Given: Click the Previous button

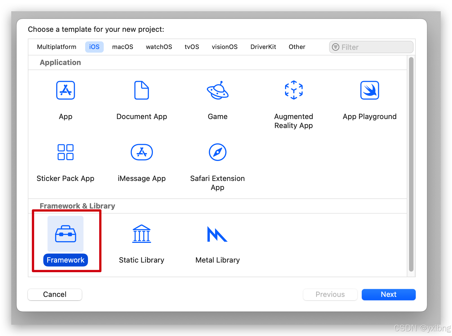Looking at the screenshot, I should [x=330, y=295].
